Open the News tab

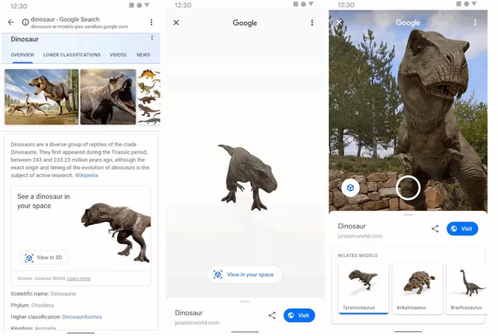(x=143, y=55)
